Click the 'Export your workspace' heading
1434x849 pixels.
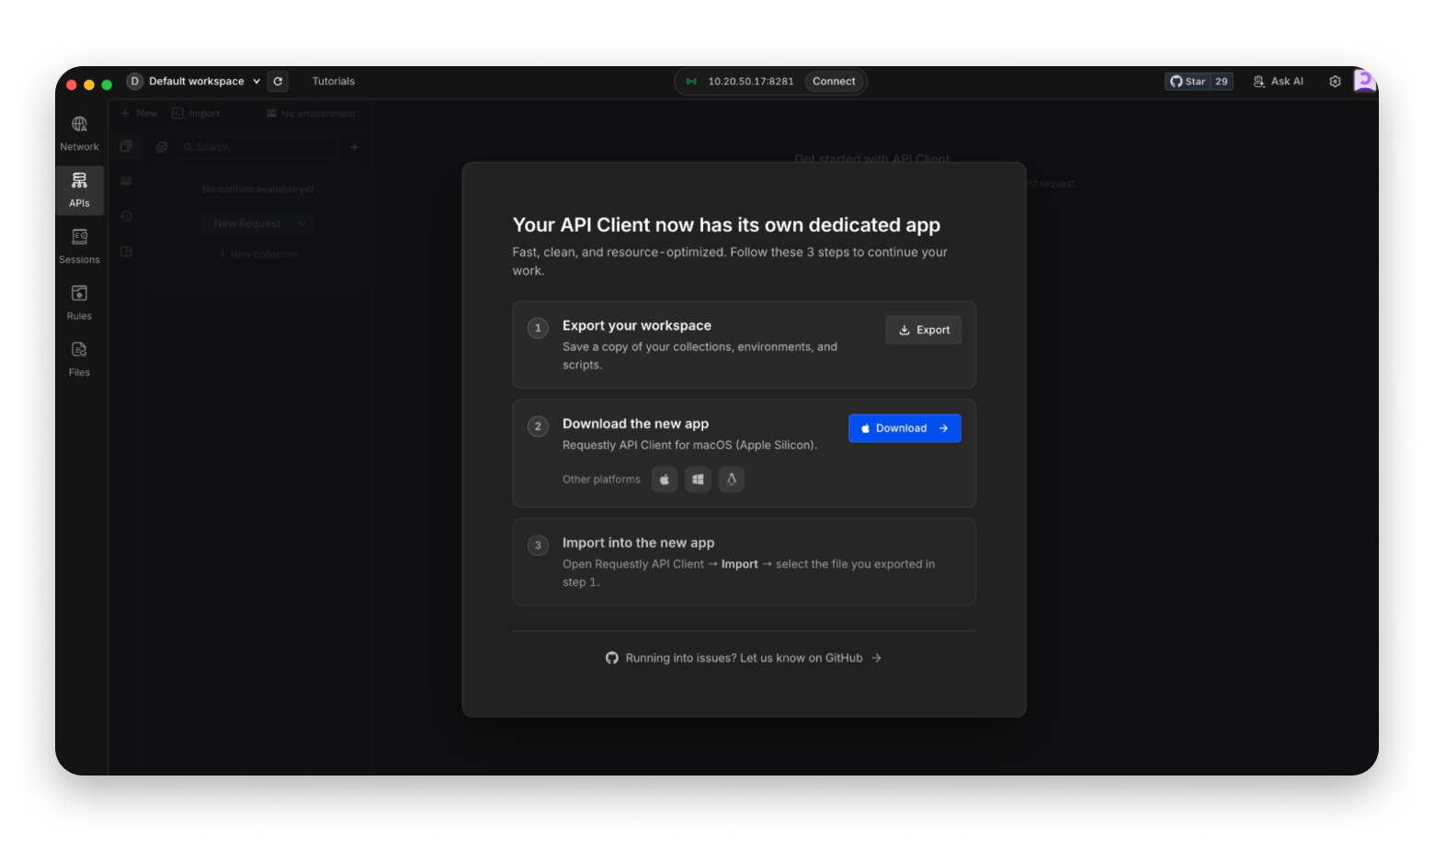(x=637, y=325)
